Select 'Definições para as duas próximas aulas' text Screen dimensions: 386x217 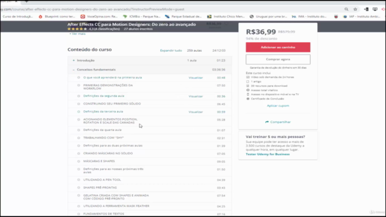[113, 146]
